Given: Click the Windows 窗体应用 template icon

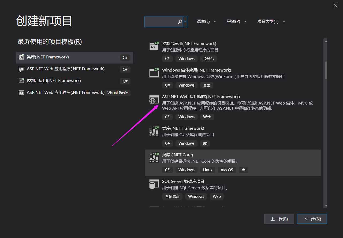Looking at the screenshot, I should coord(154,72).
